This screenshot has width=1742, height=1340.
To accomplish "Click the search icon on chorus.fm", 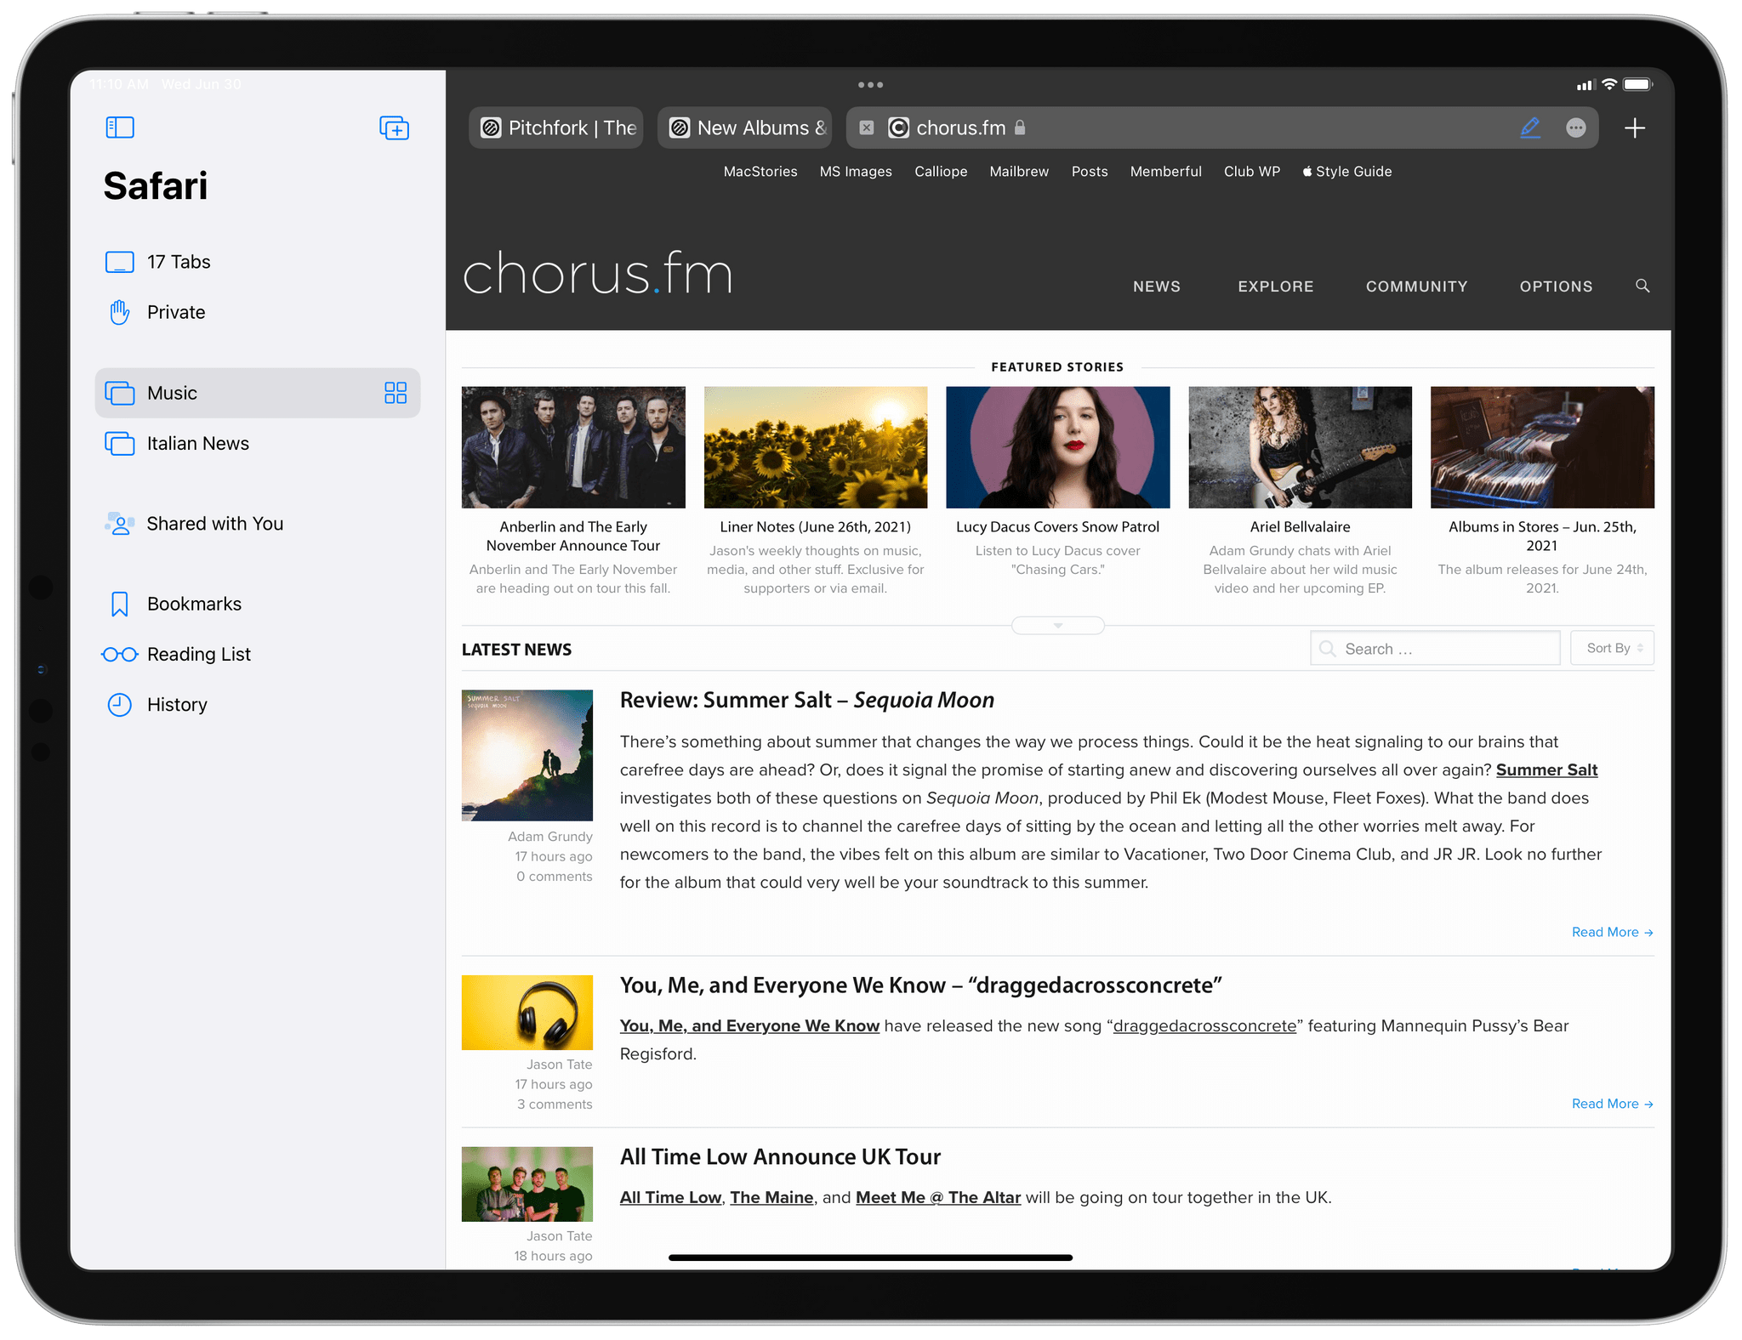I will pyautogui.click(x=1642, y=286).
